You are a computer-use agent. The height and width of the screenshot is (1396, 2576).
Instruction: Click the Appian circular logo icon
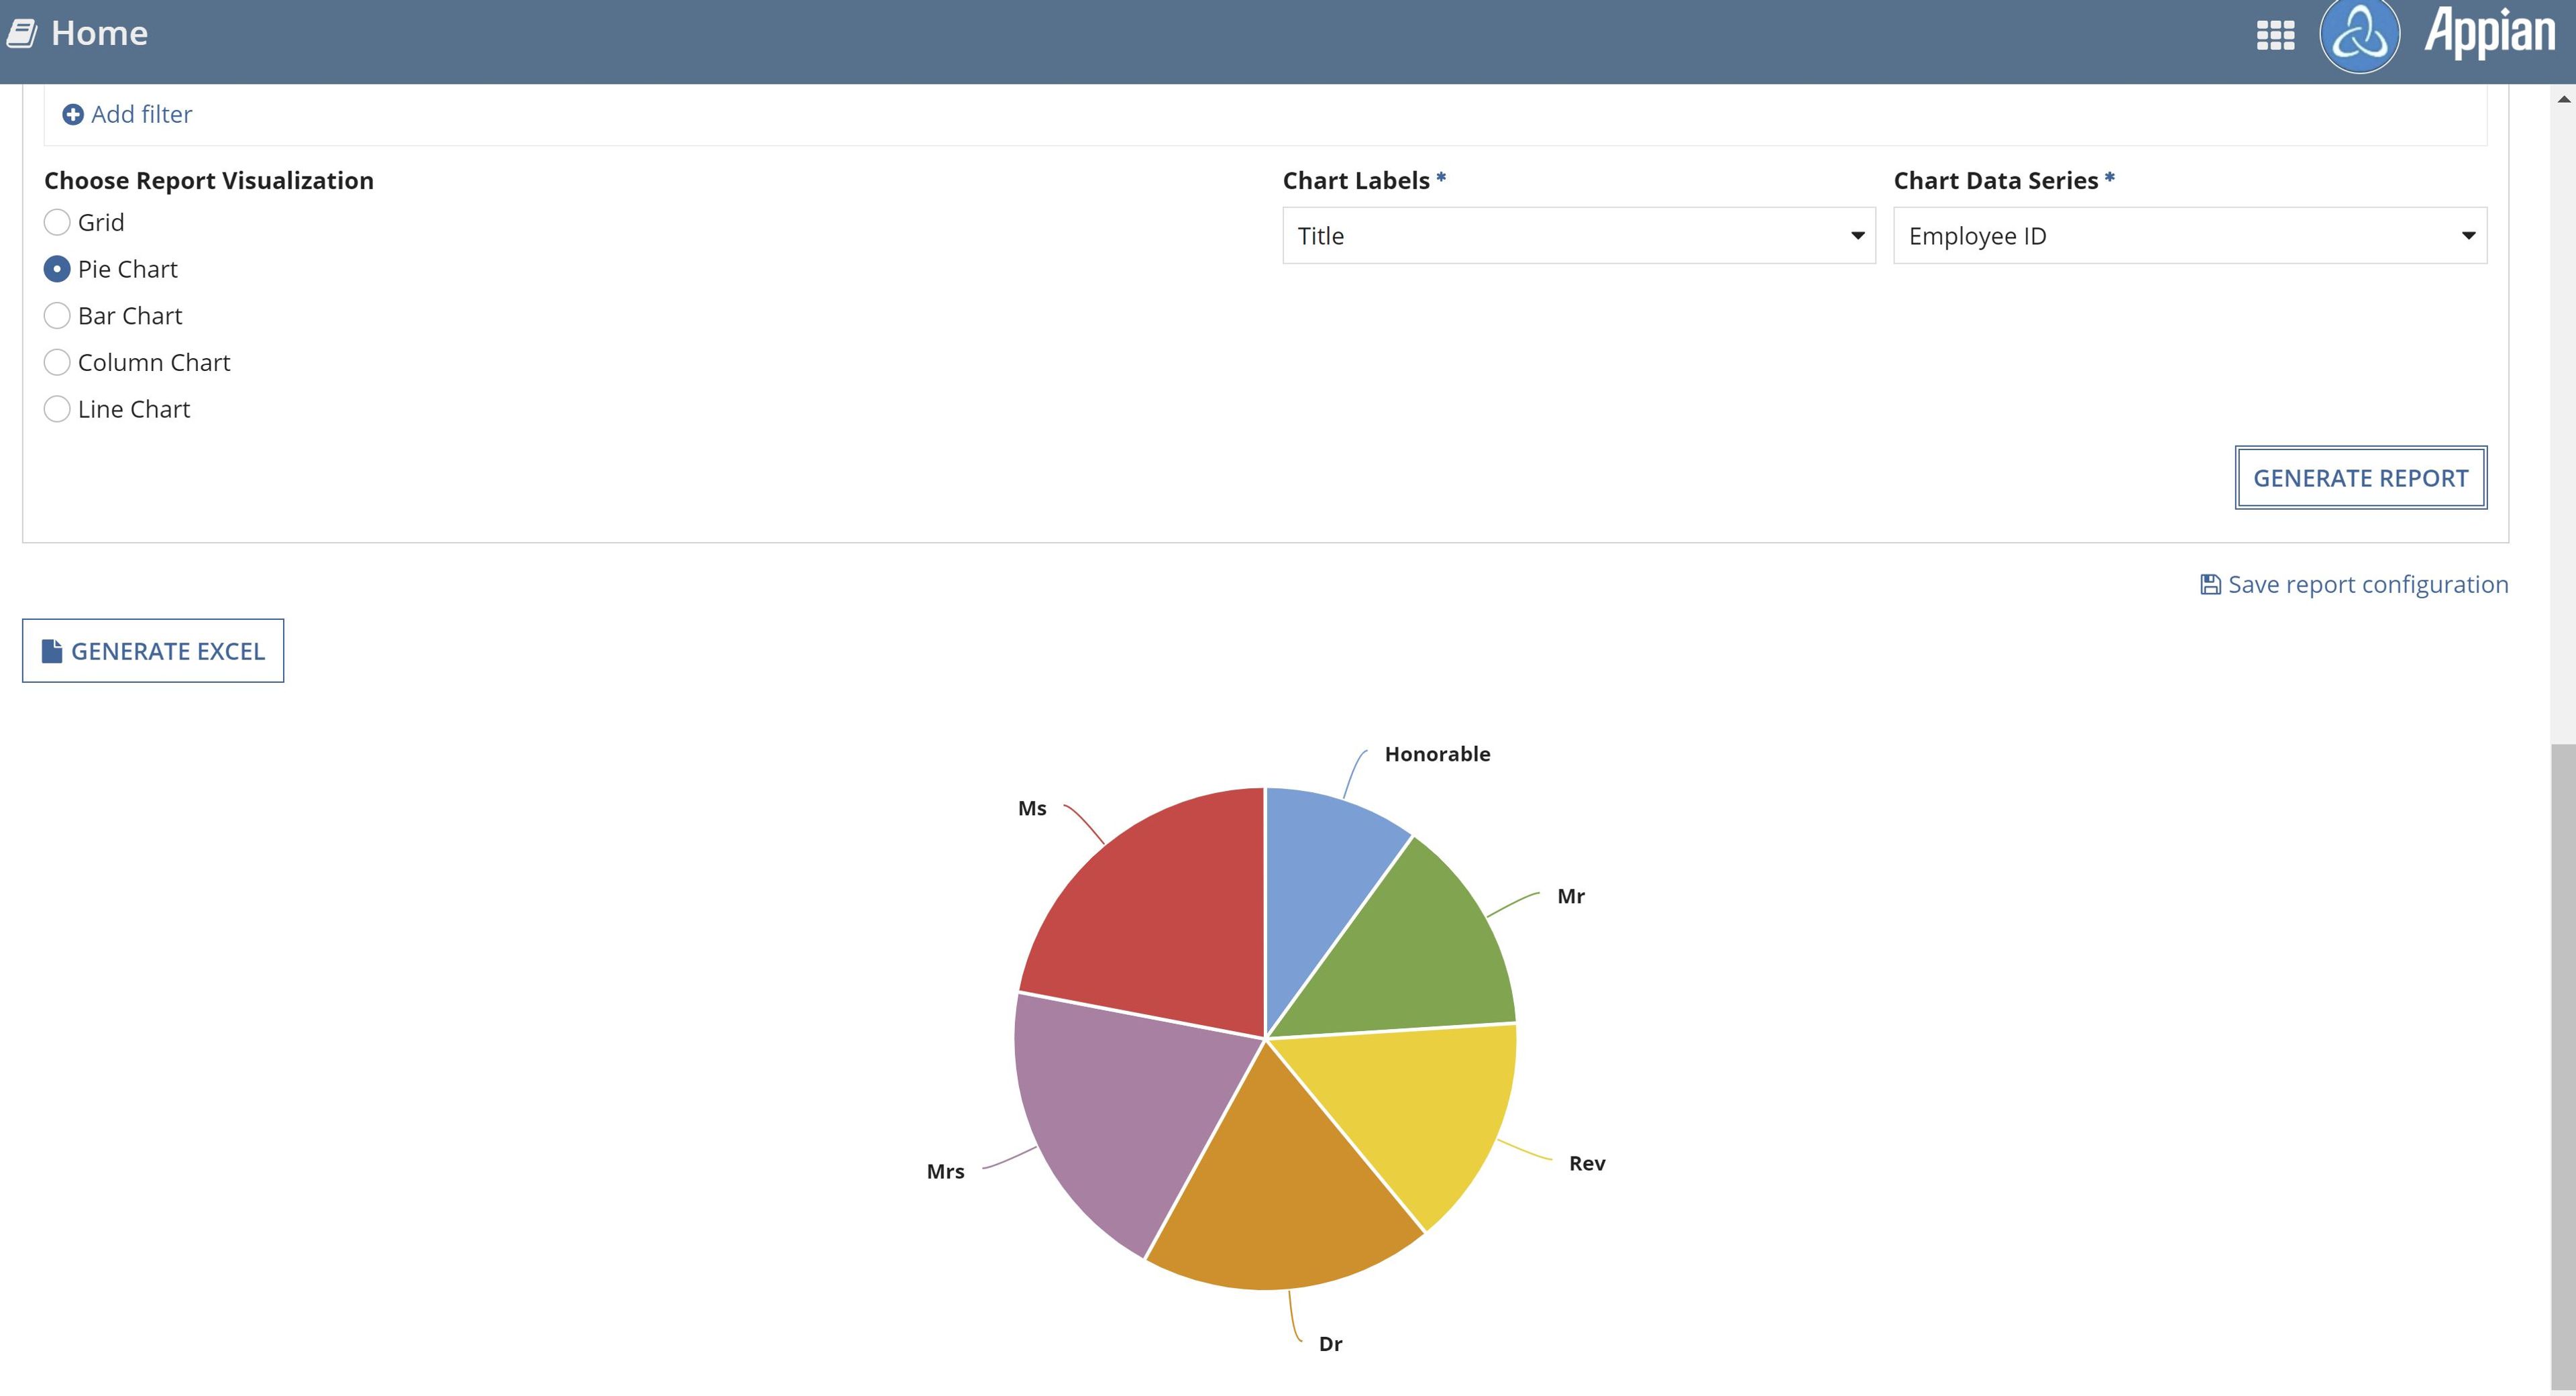coord(2359,35)
